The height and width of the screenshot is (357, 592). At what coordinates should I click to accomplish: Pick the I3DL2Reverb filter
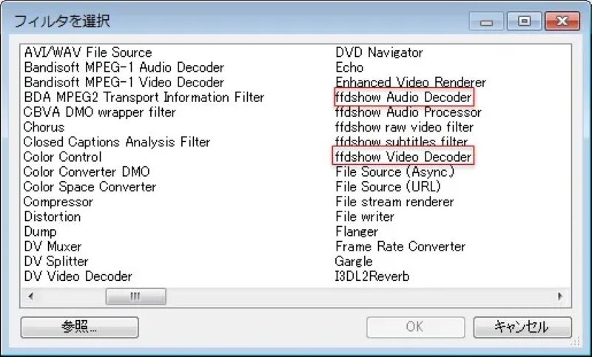click(372, 276)
